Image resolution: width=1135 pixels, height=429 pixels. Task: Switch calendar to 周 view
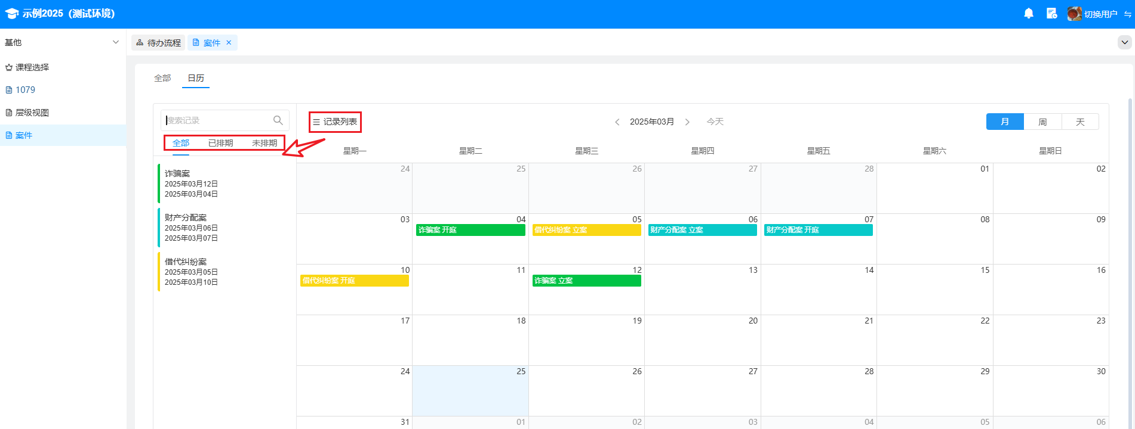(x=1042, y=122)
